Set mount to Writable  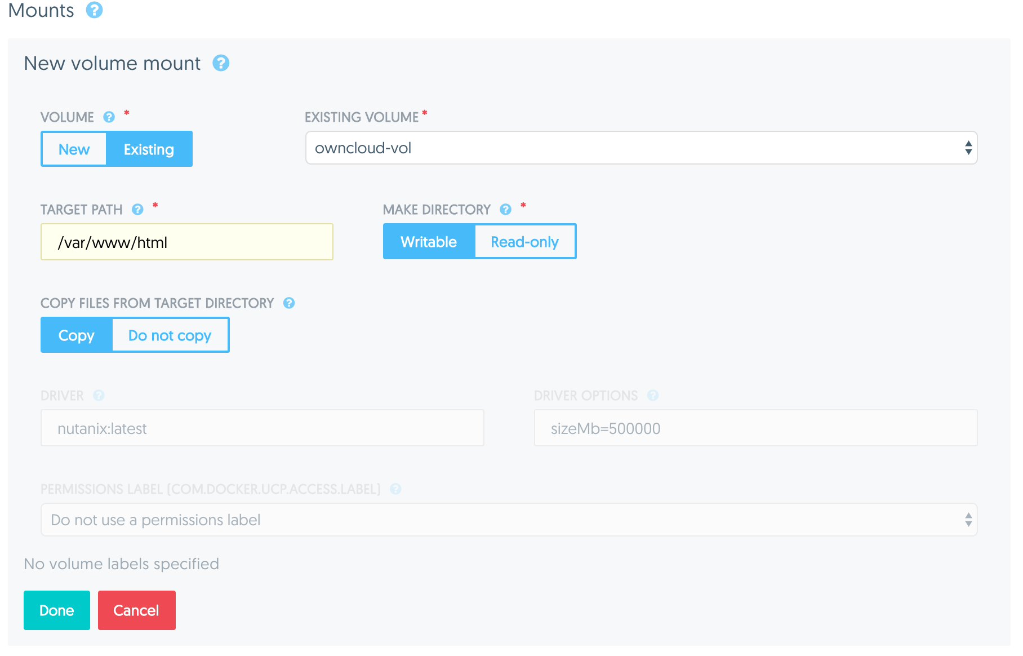429,242
